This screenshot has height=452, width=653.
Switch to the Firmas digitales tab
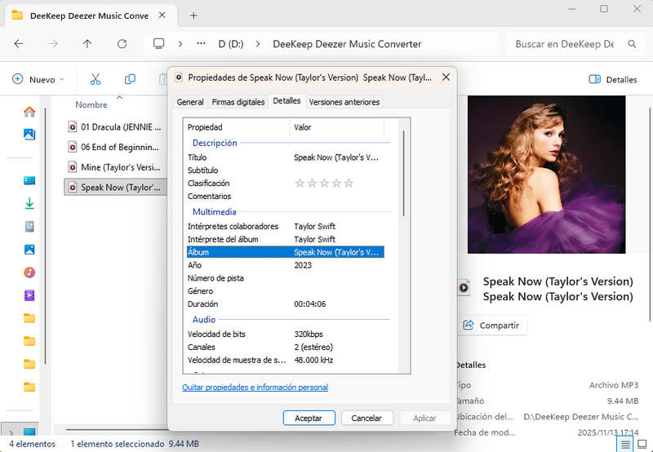pos(238,102)
